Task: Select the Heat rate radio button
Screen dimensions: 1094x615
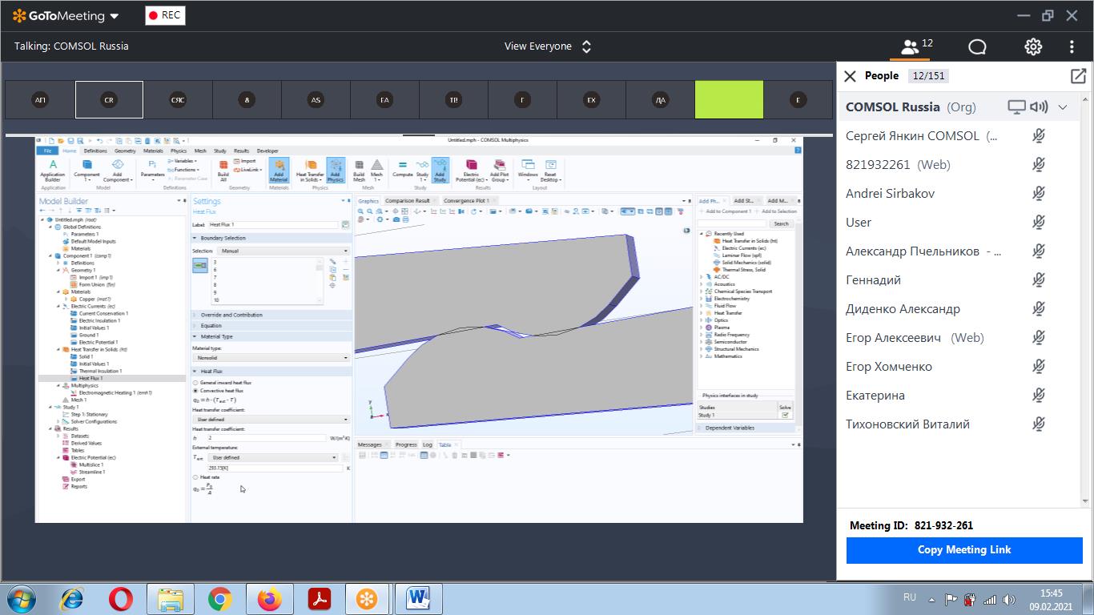Action: point(196,477)
